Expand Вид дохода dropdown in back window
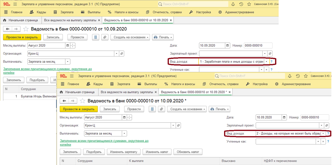 click(x=266, y=61)
